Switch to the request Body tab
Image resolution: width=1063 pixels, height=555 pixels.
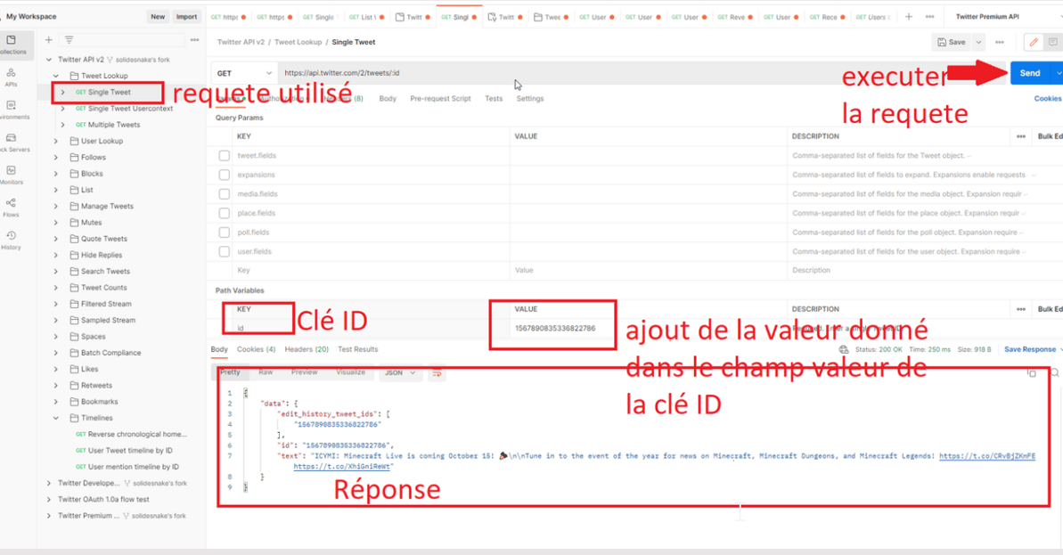pos(388,99)
